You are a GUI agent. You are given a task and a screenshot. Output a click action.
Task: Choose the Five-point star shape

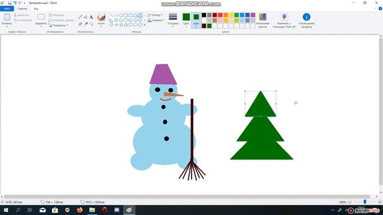pos(121,25)
